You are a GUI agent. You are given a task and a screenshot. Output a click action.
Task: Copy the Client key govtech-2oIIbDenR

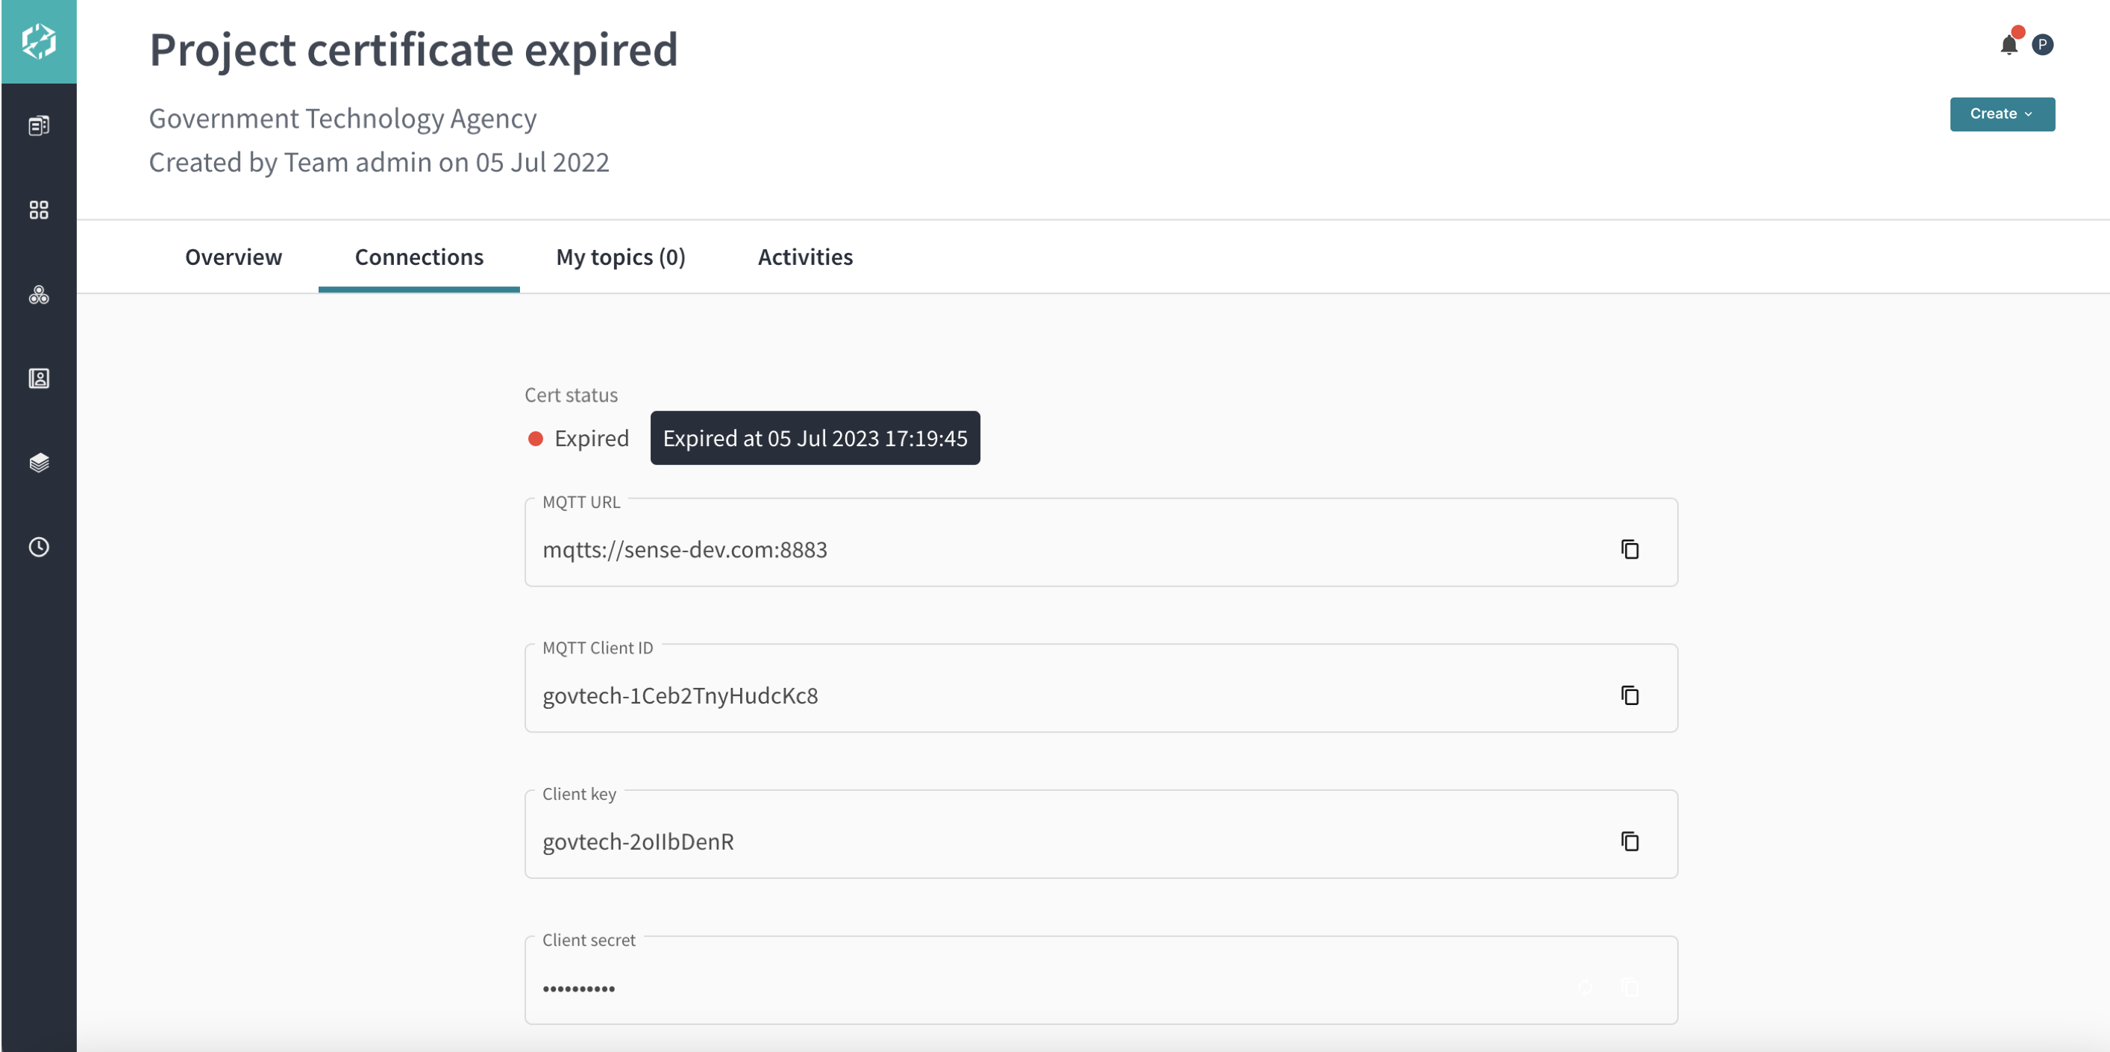[1630, 842]
